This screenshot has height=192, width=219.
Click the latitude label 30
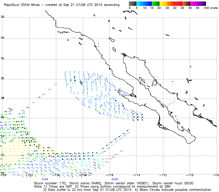coord(2,78)
